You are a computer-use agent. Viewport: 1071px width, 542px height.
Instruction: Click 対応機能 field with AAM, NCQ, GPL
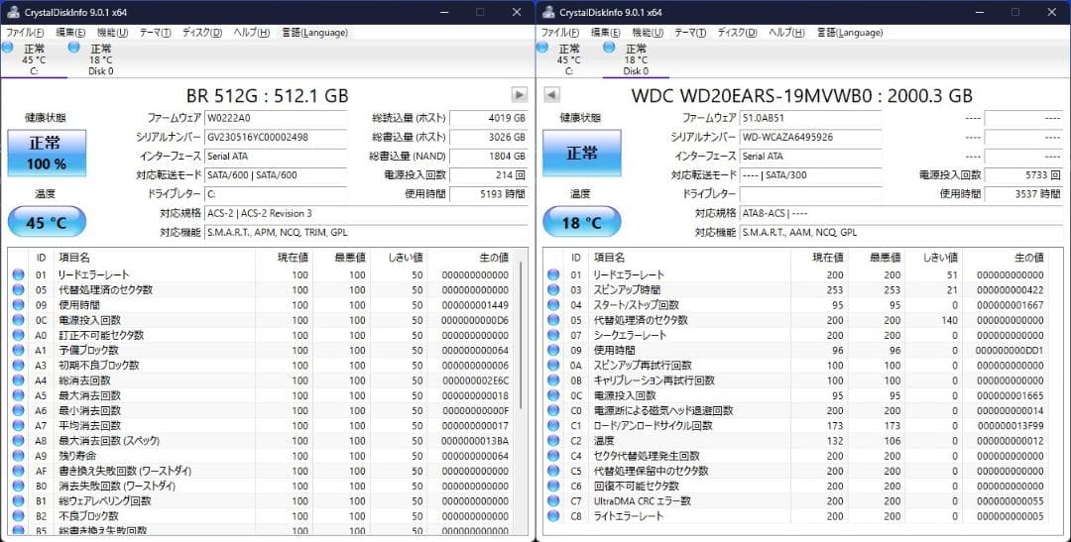pos(900,232)
